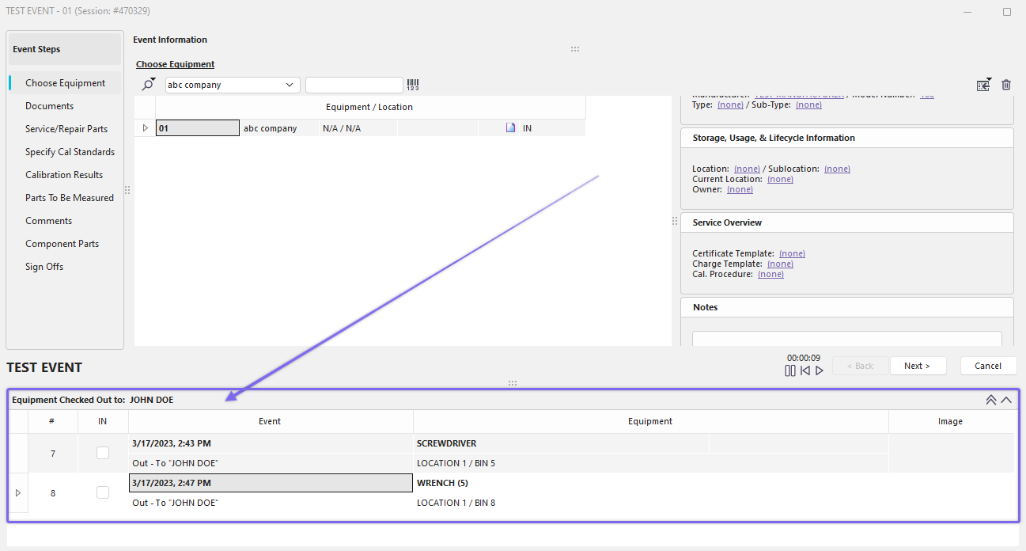Check the IN box for row 7
Image resolution: width=1026 pixels, height=551 pixels.
point(103,453)
